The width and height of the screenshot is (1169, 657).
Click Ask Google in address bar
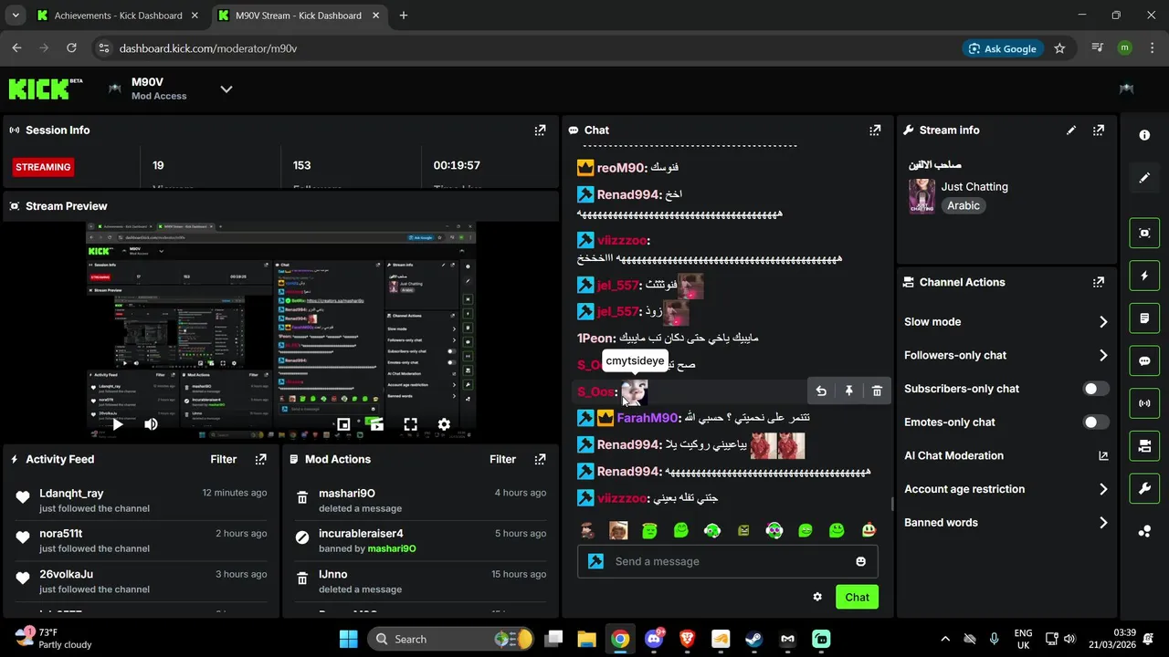click(x=1002, y=48)
